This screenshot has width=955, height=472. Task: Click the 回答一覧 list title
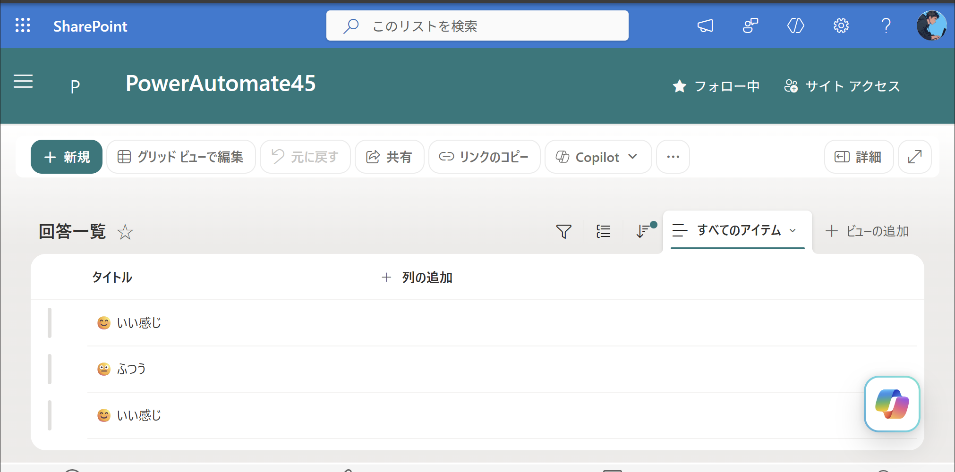pyautogui.click(x=72, y=232)
